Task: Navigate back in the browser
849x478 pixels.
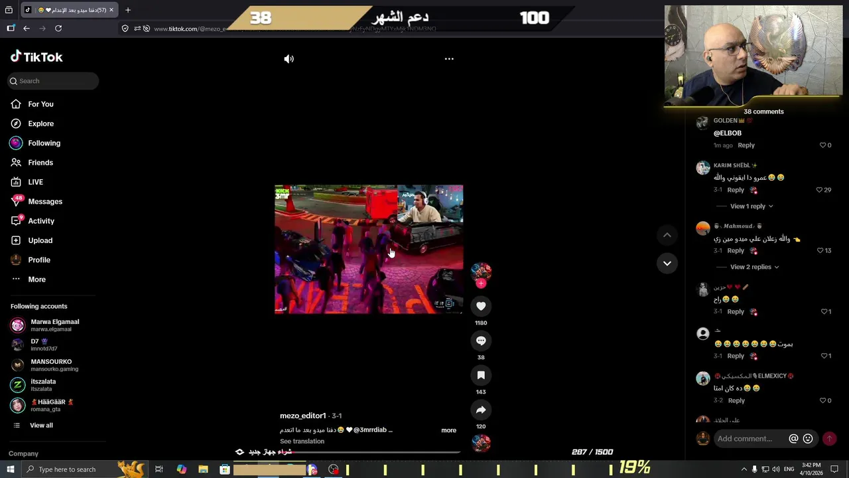Action: (x=27, y=29)
